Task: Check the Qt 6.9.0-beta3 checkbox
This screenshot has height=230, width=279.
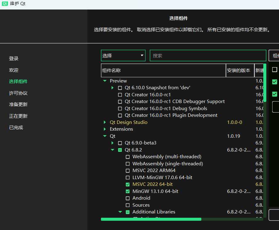Action: click(x=120, y=143)
